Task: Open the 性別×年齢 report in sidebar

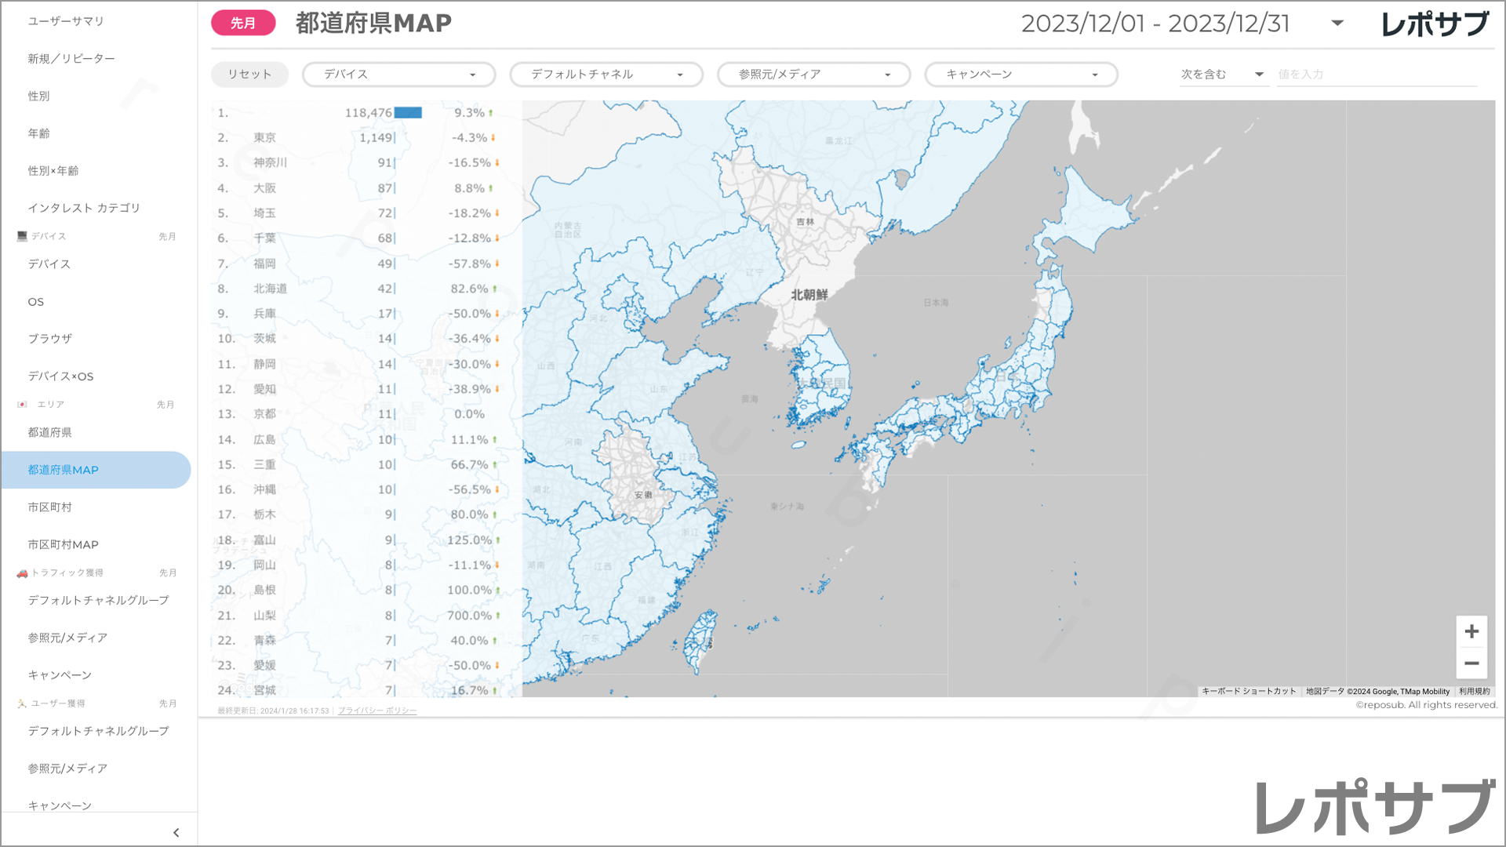Action: click(53, 171)
